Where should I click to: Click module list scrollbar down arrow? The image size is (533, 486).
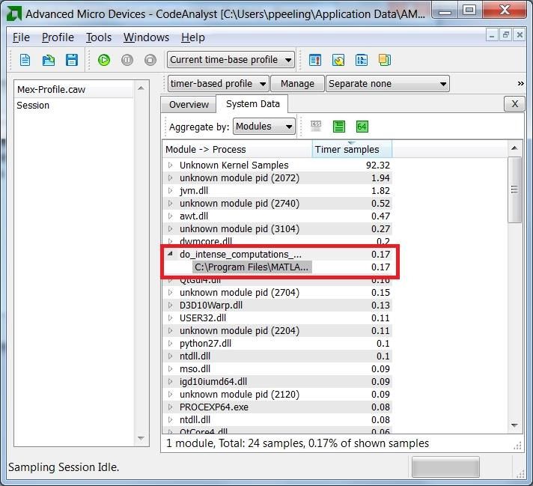point(514,425)
